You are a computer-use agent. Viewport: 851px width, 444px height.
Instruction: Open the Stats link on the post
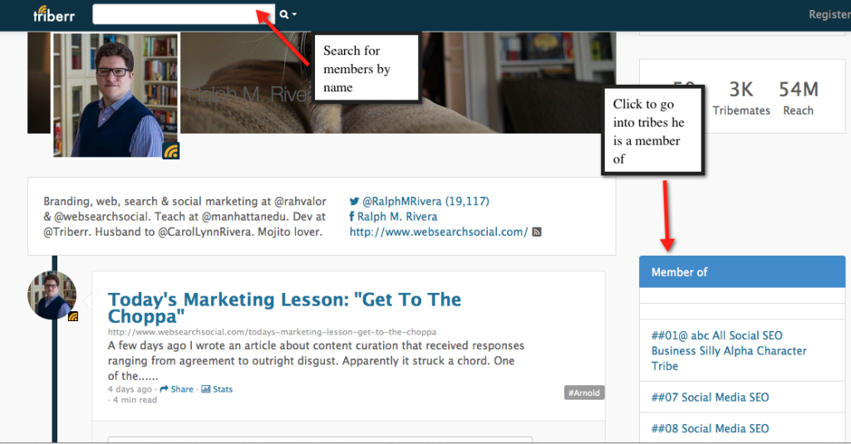[223, 389]
